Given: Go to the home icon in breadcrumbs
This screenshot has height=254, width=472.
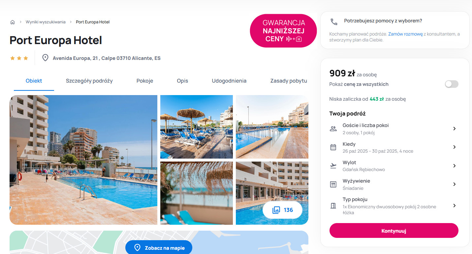Looking at the screenshot, I should click(x=13, y=22).
